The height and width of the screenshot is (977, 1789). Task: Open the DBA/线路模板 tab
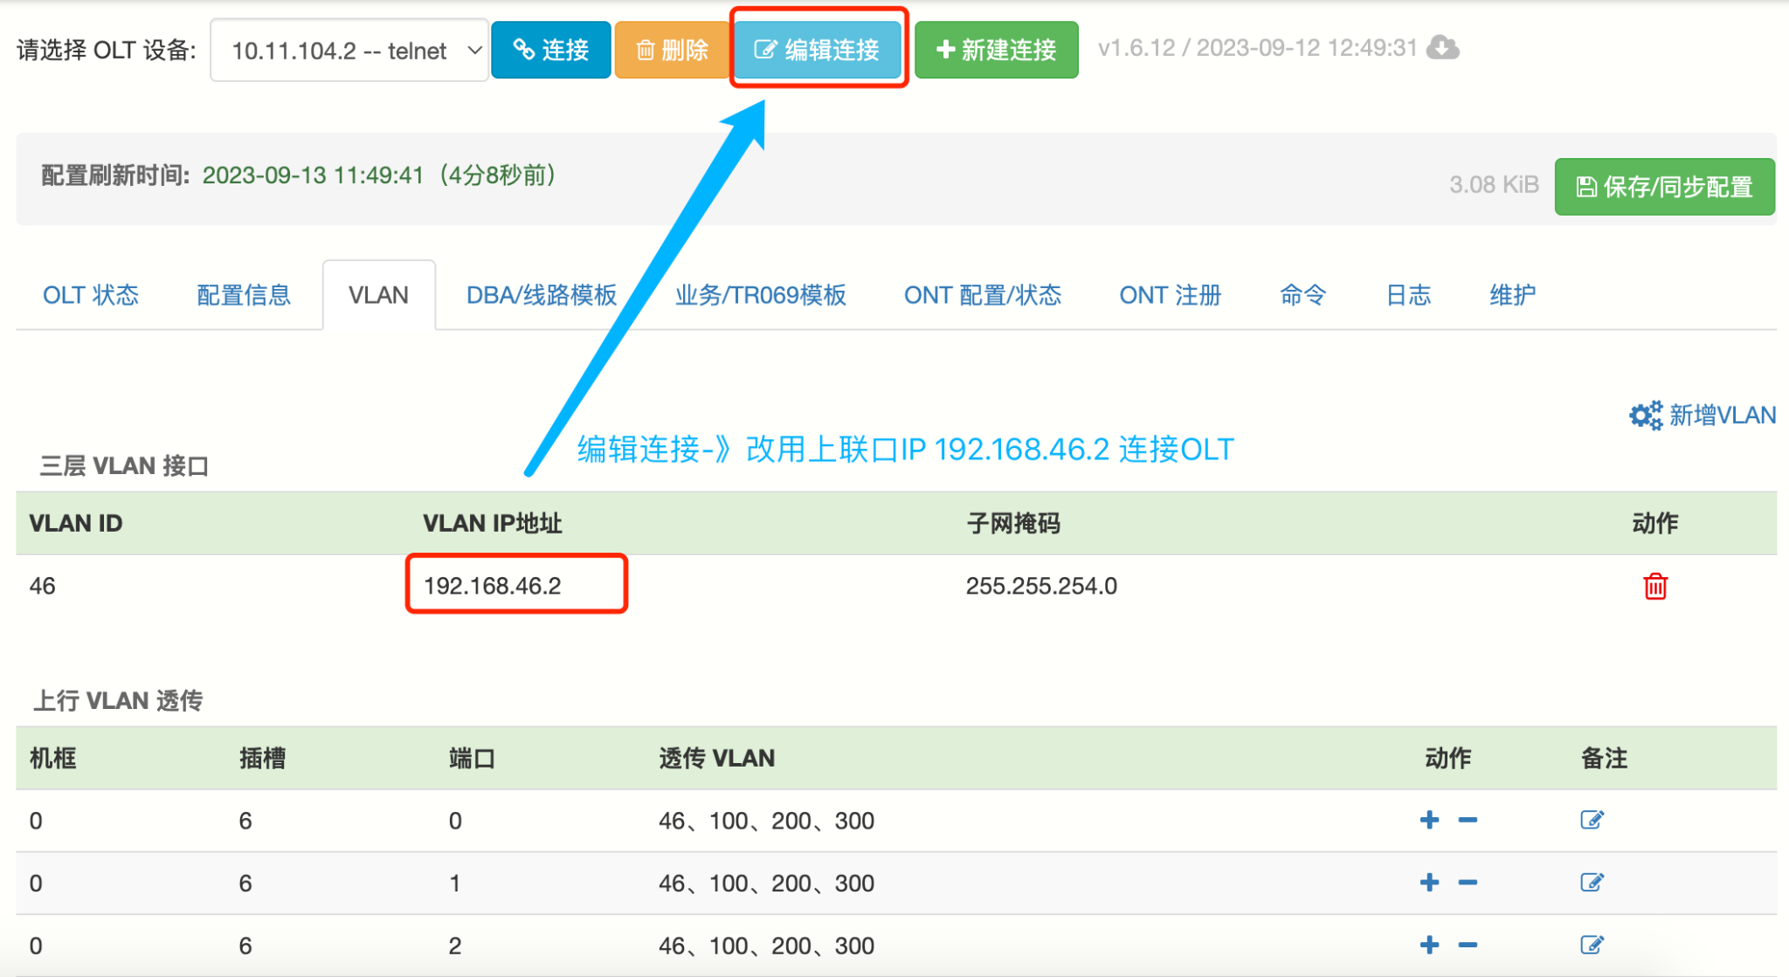[541, 295]
